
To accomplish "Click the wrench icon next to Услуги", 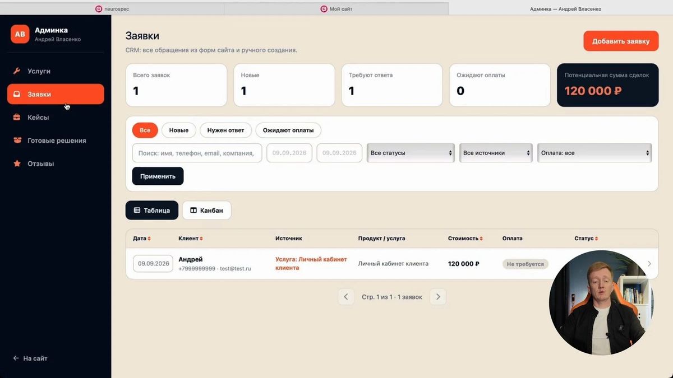I will tap(17, 71).
